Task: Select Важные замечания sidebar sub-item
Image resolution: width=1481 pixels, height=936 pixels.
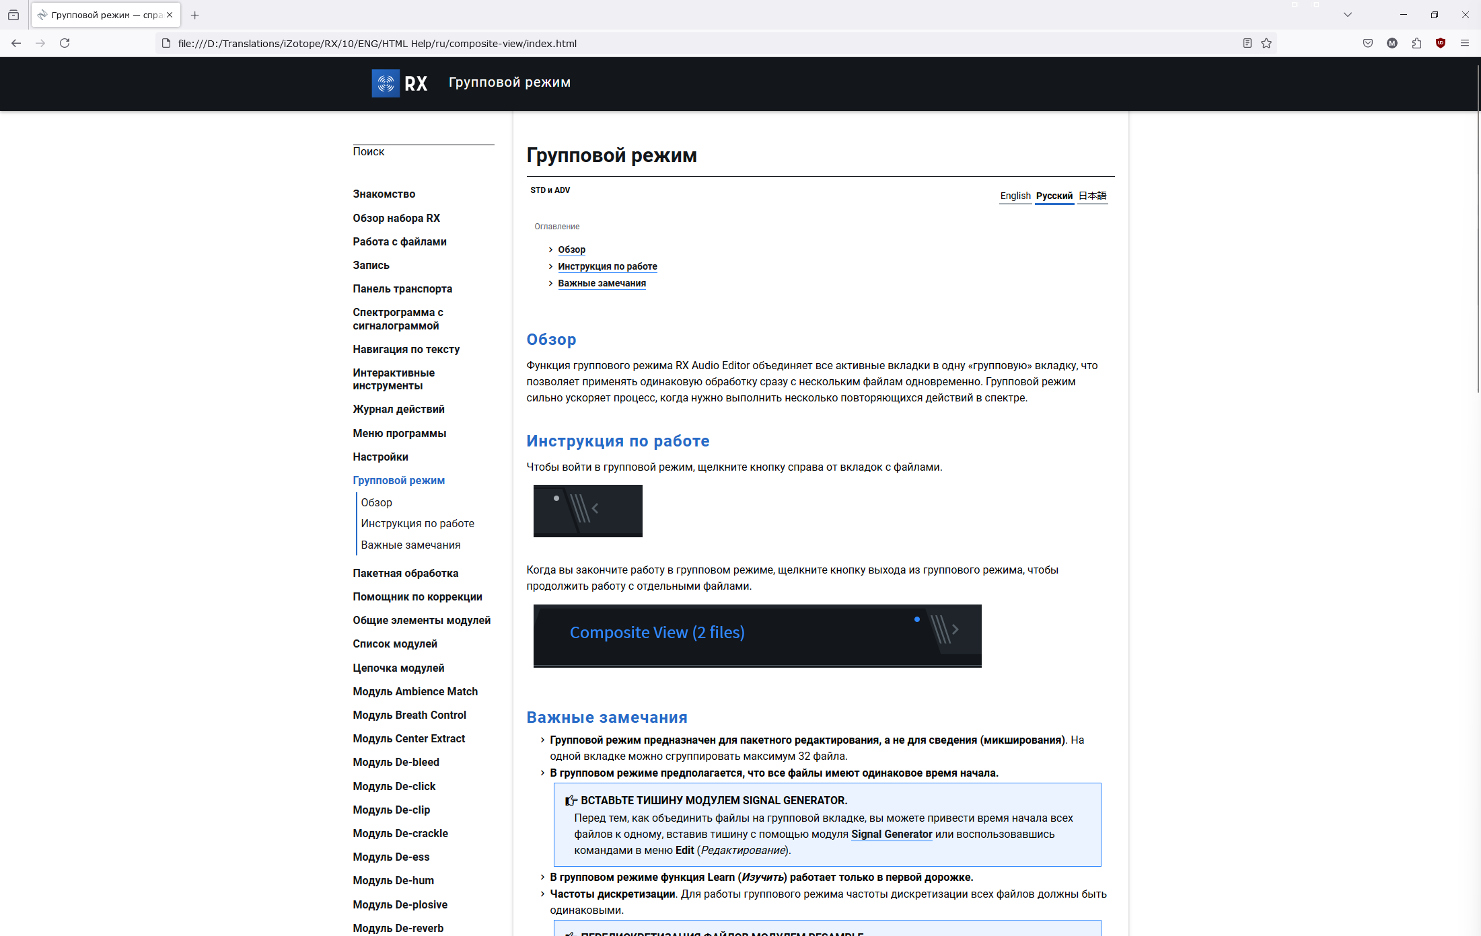Action: coord(410,545)
